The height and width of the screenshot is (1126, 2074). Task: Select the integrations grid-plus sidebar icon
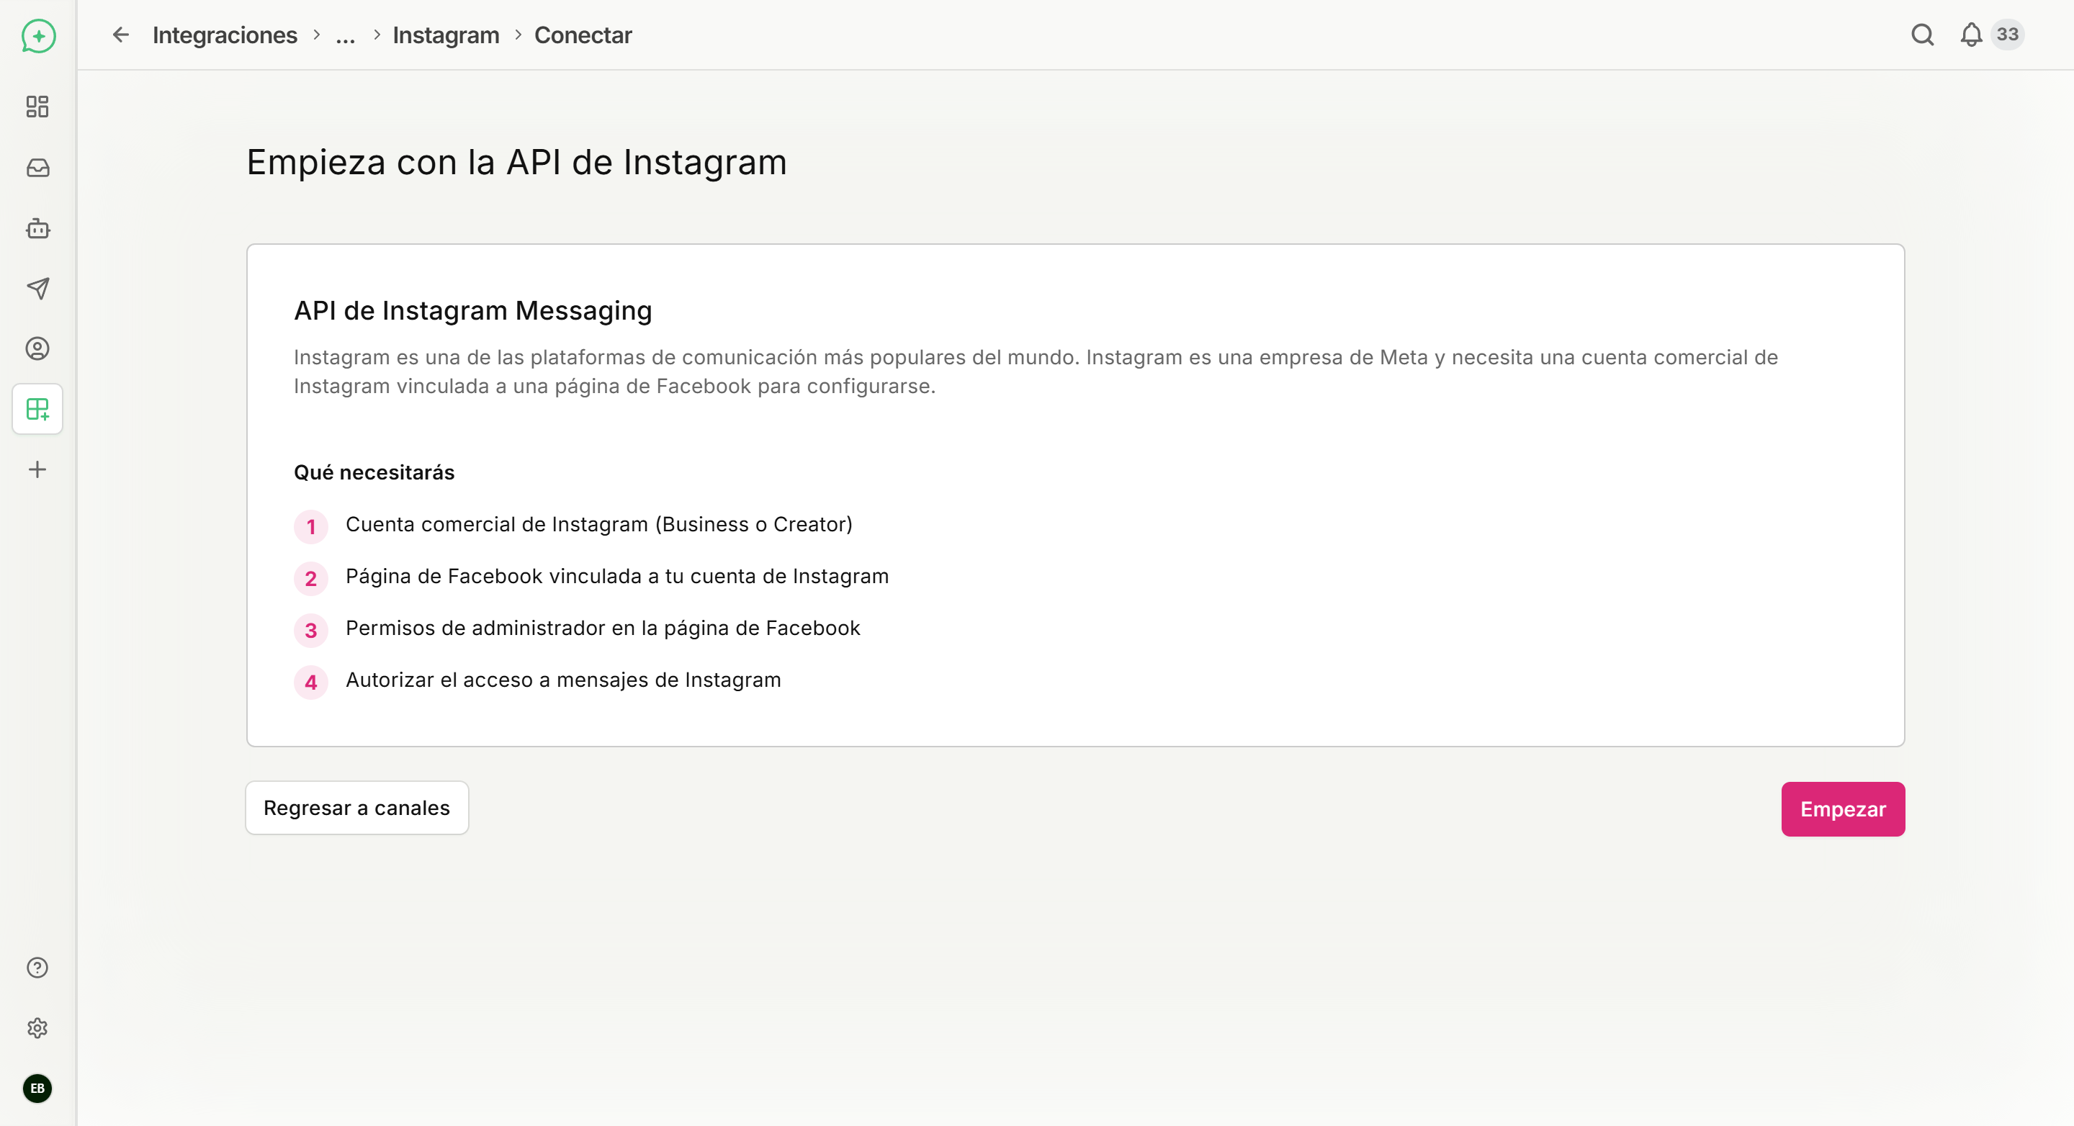tap(38, 409)
